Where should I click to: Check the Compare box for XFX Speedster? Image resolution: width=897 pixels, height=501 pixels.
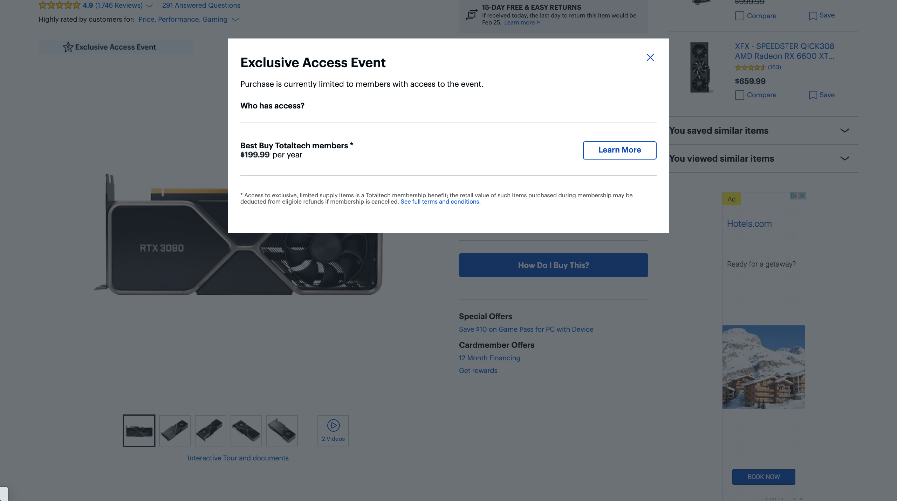click(739, 95)
